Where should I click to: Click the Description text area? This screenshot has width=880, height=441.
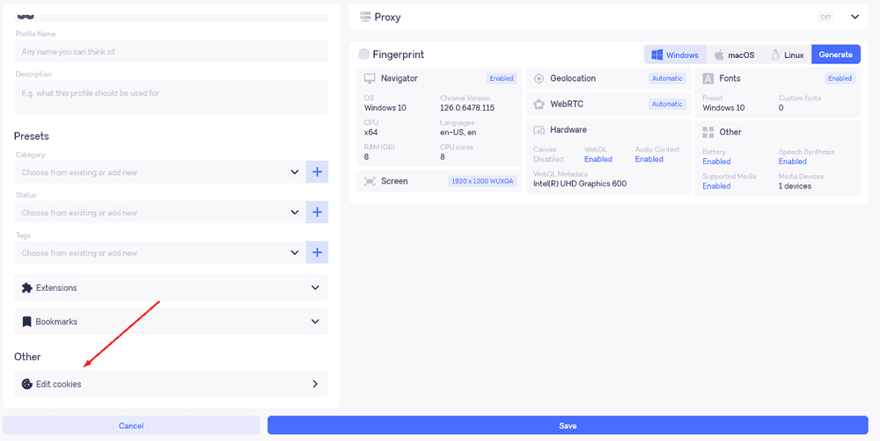pyautogui.click(x=172, y=97)
